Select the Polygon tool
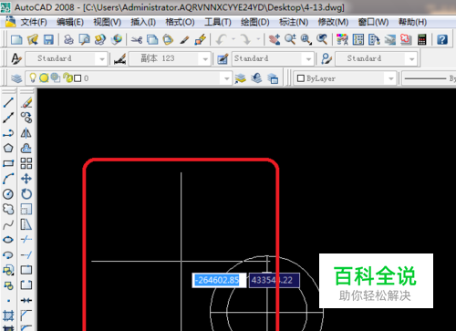 (8, 149)
